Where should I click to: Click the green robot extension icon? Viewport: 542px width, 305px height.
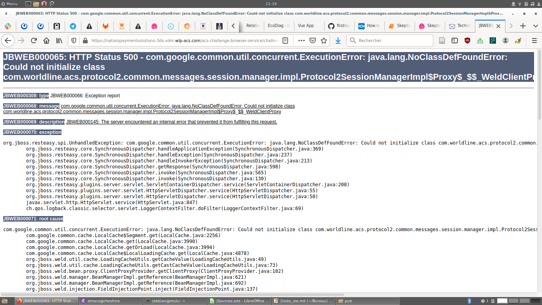(x=480, y=41)
